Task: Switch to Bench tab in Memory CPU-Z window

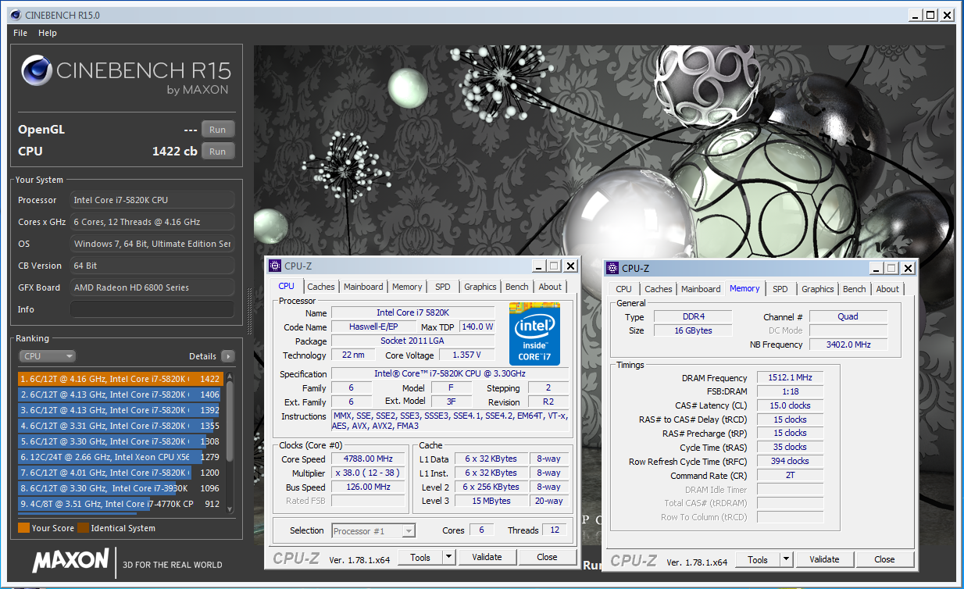Action: tap(855, 289)
